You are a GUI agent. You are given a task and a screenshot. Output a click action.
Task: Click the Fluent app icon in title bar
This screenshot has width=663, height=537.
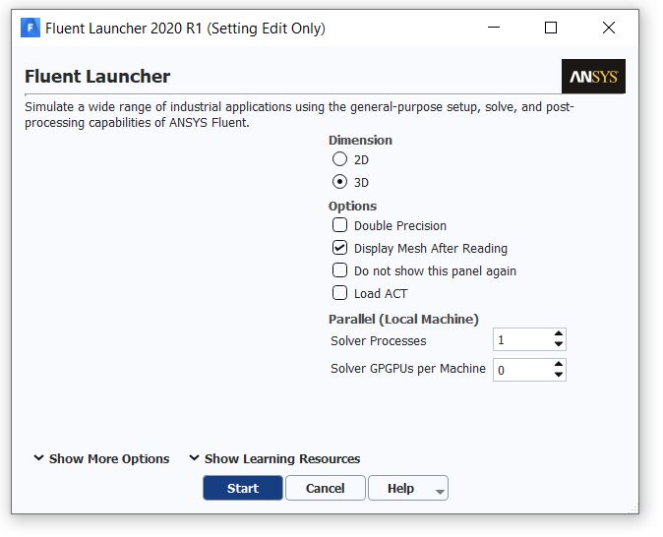(30, 28)
